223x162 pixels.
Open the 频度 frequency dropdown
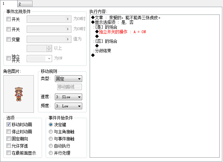pyautogui.click(x=68, y=106)
